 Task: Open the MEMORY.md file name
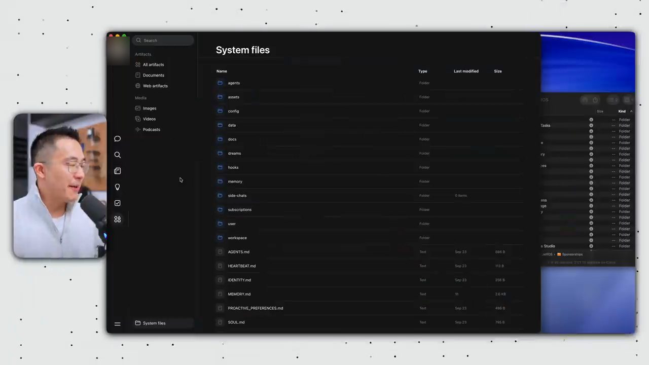tap(239, 294)
